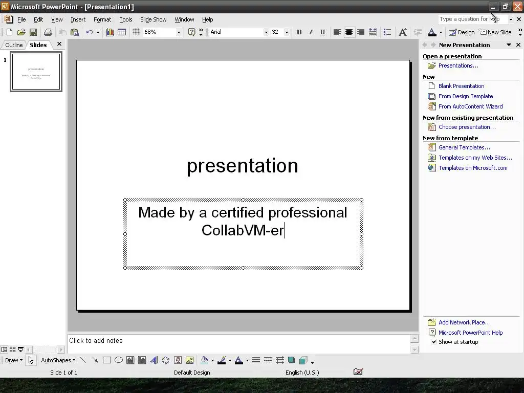The width and height of the screenshot is (524, 393).
Task: Open the Insert menu
Action: [x=78, y=19]
